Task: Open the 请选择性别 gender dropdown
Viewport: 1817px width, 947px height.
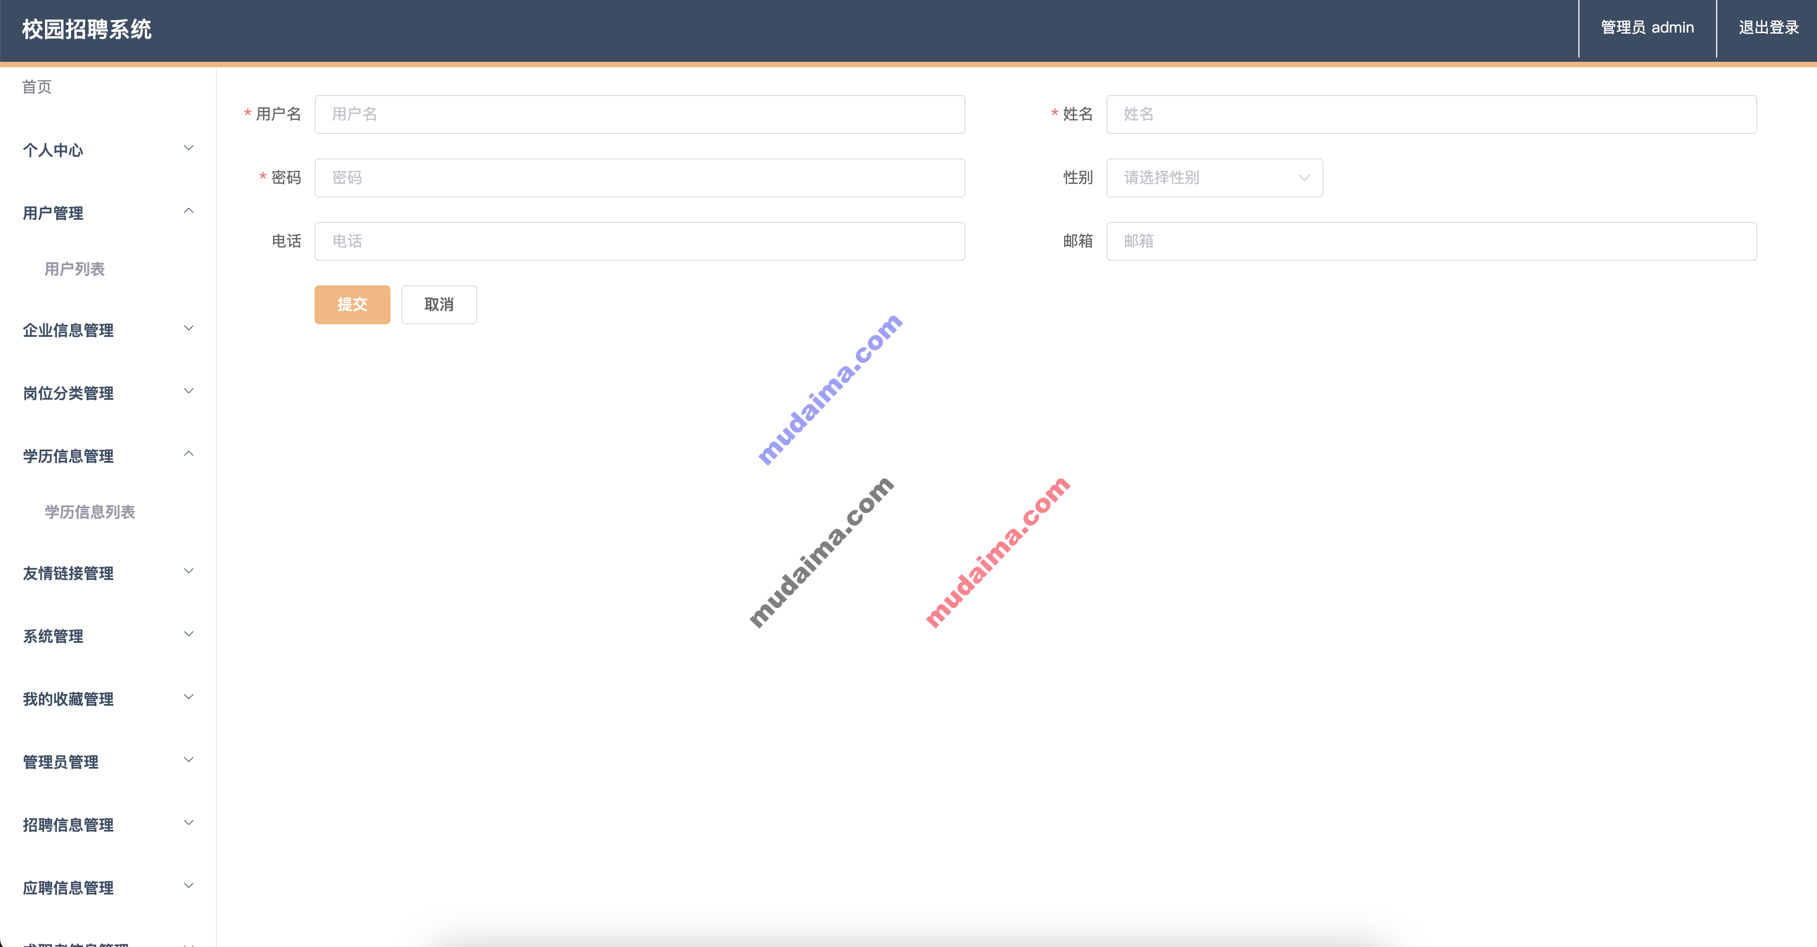Action: point(1214,178)
